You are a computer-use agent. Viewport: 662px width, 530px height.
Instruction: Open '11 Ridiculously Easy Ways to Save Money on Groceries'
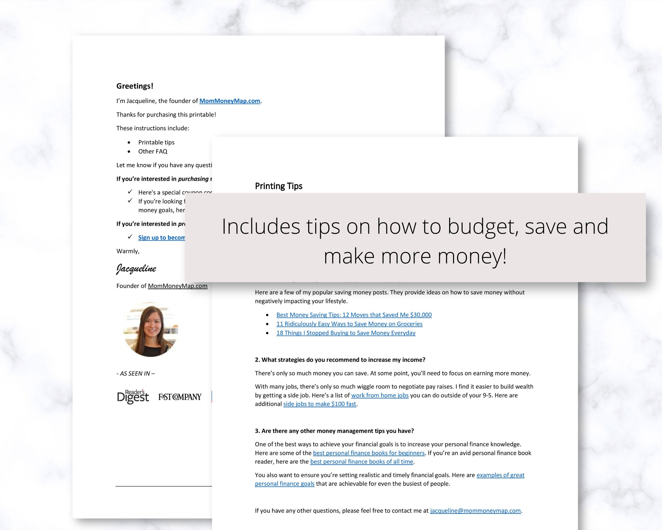click(349, 324)
